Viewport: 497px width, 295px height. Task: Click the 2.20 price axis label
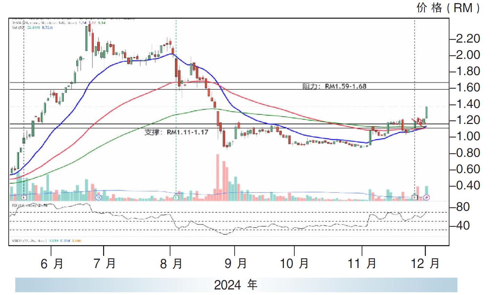[x=467, y=38]
